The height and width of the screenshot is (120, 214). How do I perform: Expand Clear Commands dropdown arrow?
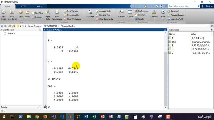click(x=115, y=19)
